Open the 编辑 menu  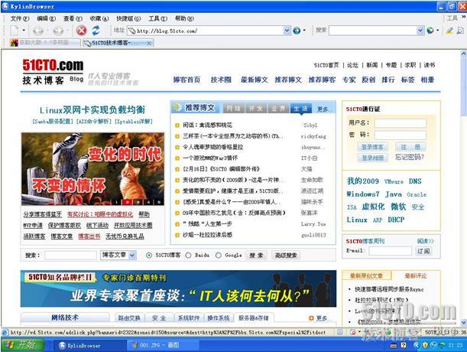pyautogui.click(x=46, y=18)
